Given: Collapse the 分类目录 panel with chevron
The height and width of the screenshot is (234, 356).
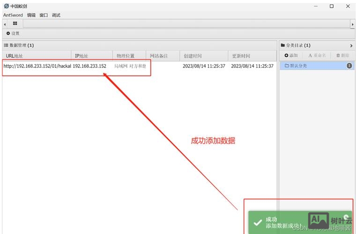Looking at the screenshot, I should (x=351, y=45).
